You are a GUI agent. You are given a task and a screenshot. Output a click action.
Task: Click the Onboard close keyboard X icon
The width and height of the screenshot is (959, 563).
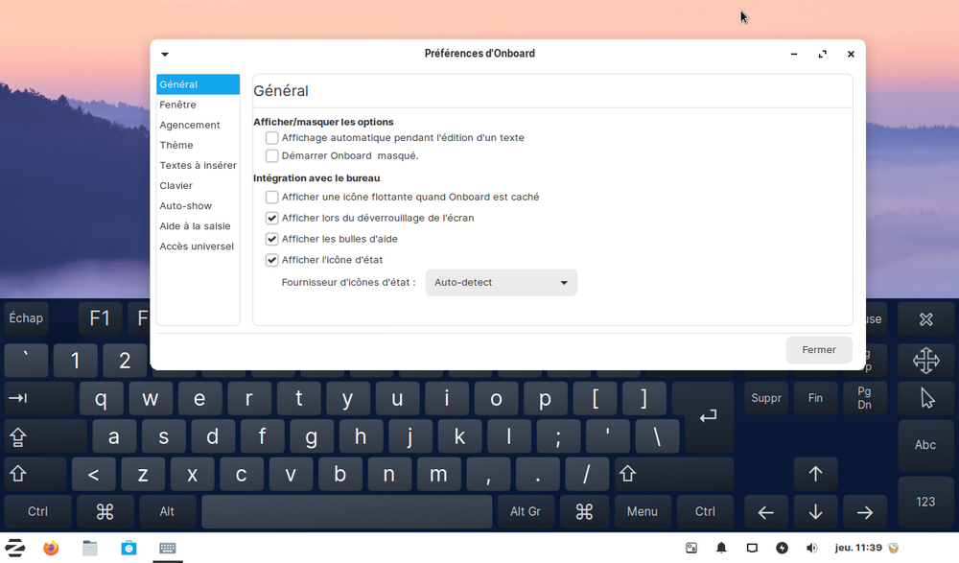pos(925,319)
